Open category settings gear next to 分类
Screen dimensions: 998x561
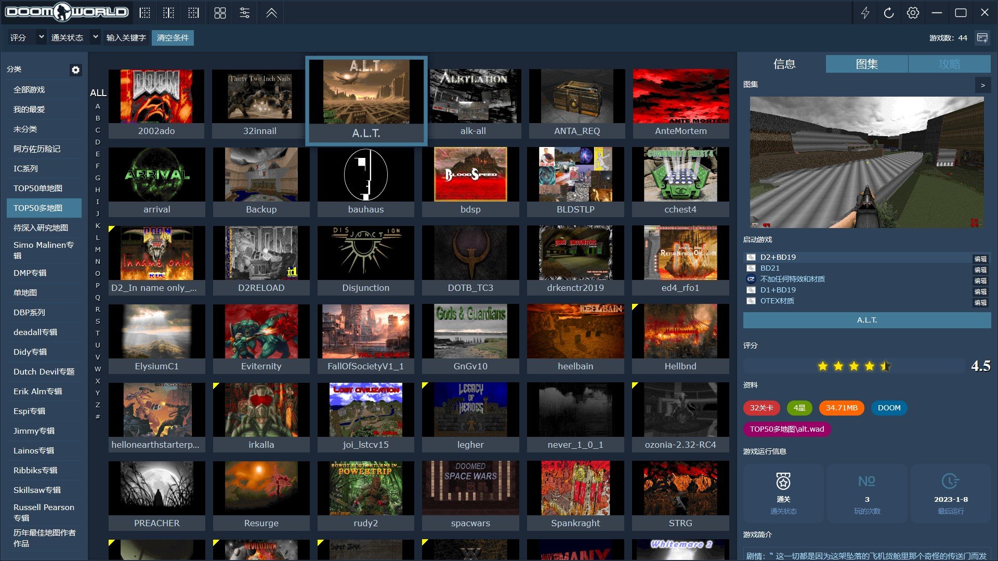[x=76, y=70]
